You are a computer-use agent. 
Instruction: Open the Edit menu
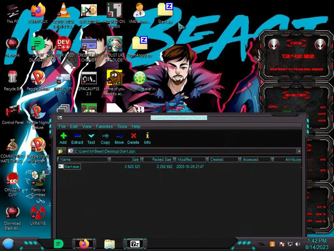click(x=74, y=126)
